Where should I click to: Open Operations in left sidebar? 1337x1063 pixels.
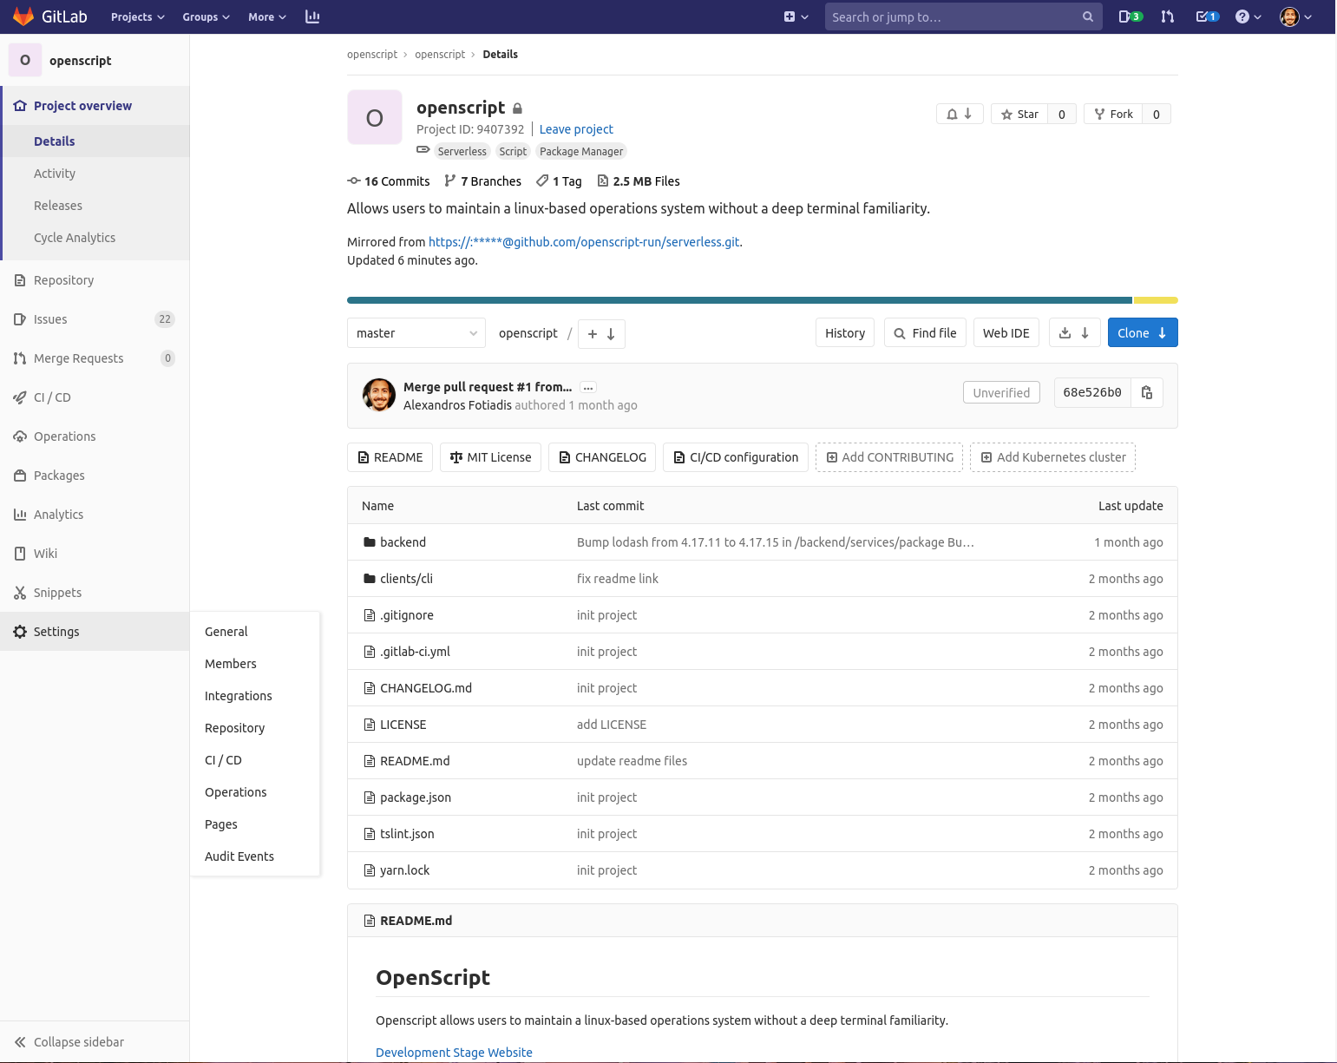(x=95, y=436)
